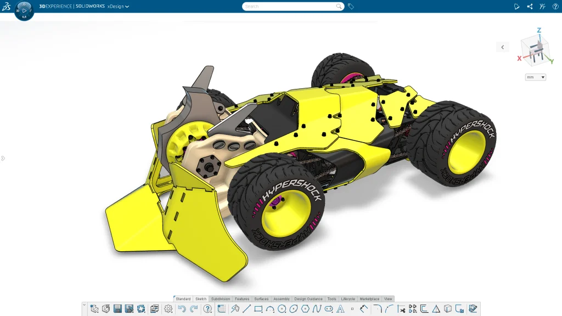The image size is (562, 316).
Task: Select the Polygon sketch tool
Action: [305, 308]
